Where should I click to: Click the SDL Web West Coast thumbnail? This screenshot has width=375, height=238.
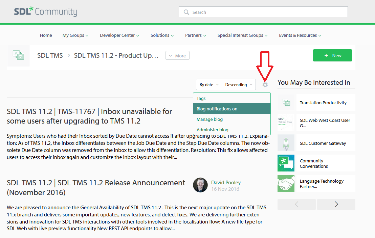[286, 123]
